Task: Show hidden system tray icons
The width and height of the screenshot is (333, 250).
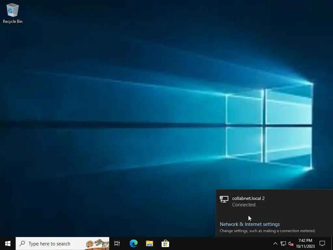Action: tap(275, 243)
